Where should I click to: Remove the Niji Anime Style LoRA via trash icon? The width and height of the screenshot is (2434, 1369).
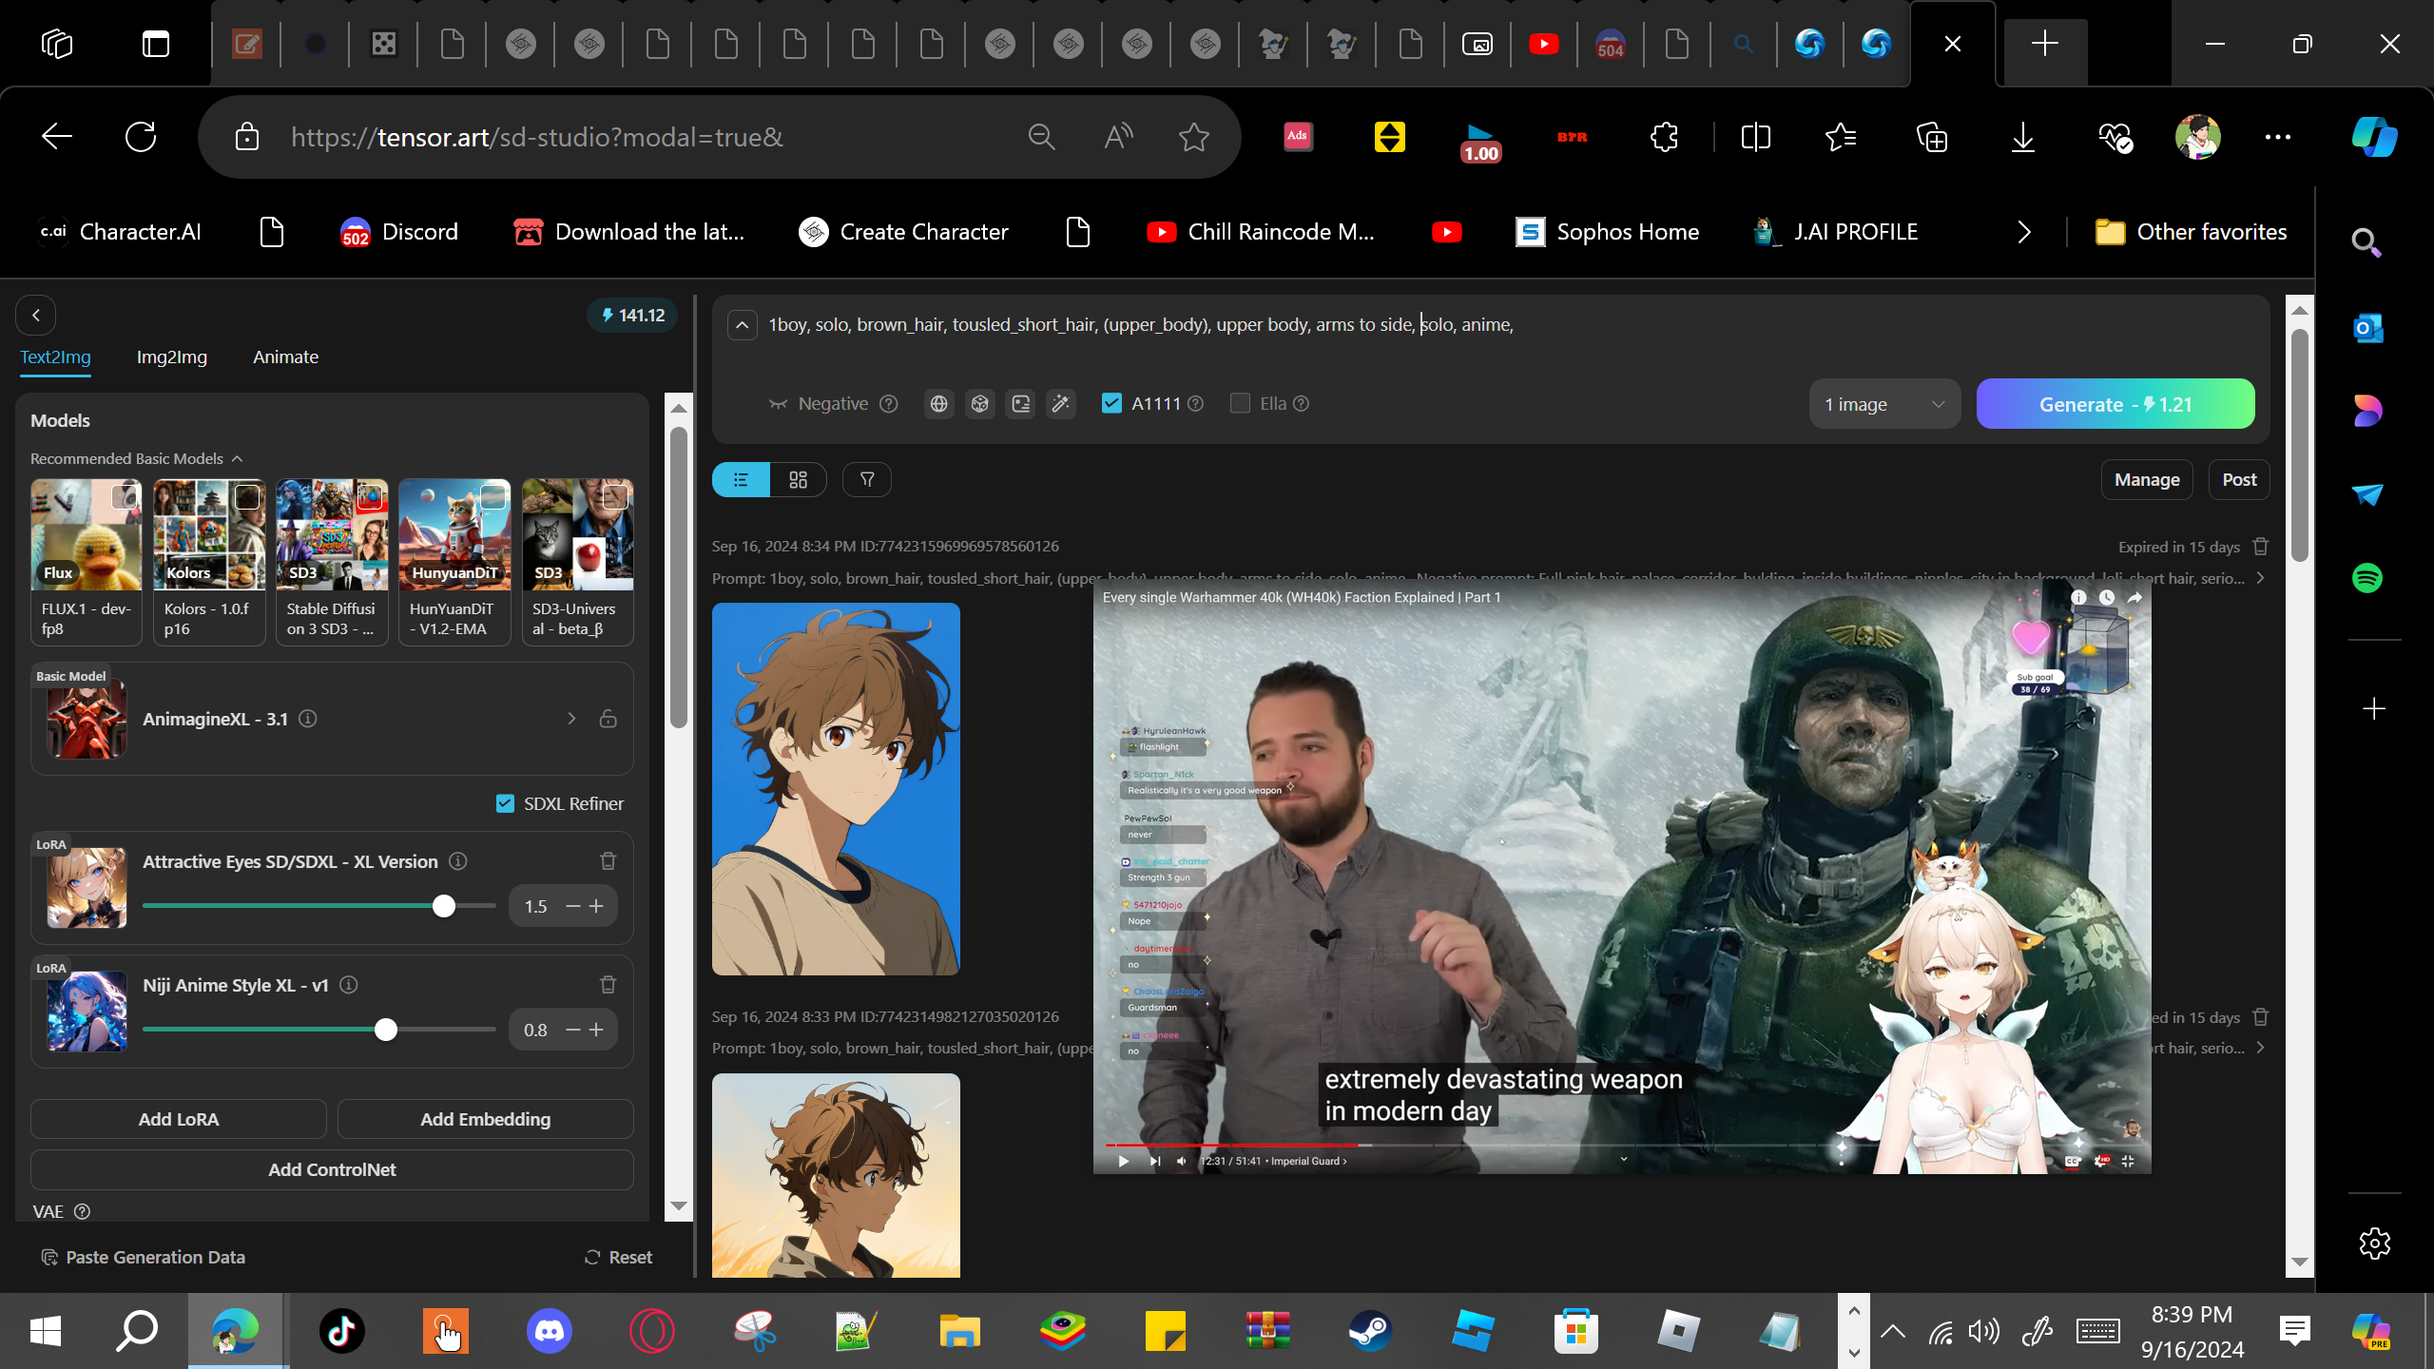608,985
